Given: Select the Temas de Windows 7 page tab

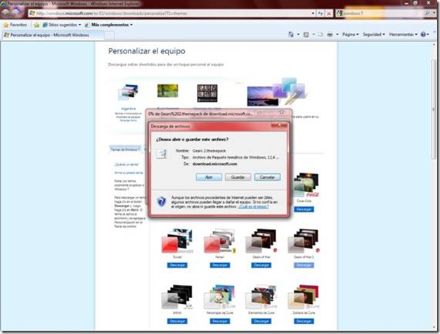Looking at the screenshot, I should click(x=125, y=149).
